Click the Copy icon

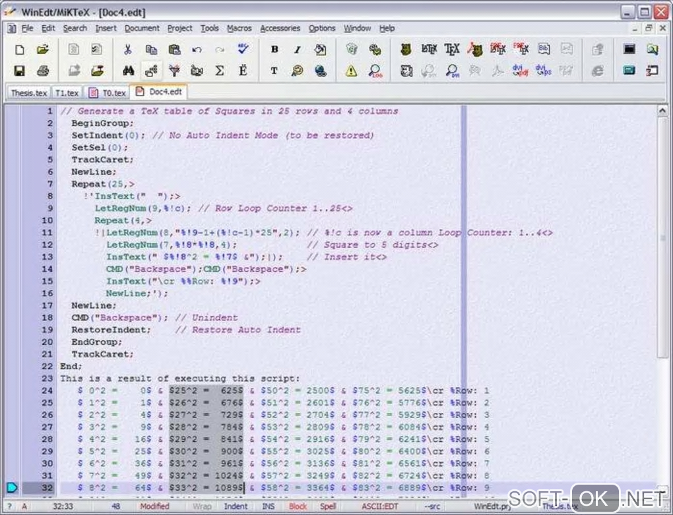coord(151,49)
